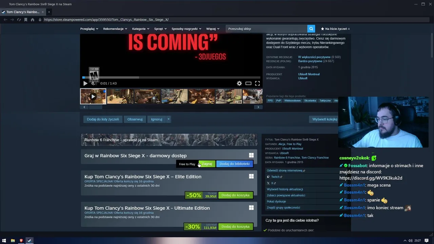The height and width of the screenshot is (244, 434).
Task: Open the Windows Start menu
Action: (x=4, y=241)
